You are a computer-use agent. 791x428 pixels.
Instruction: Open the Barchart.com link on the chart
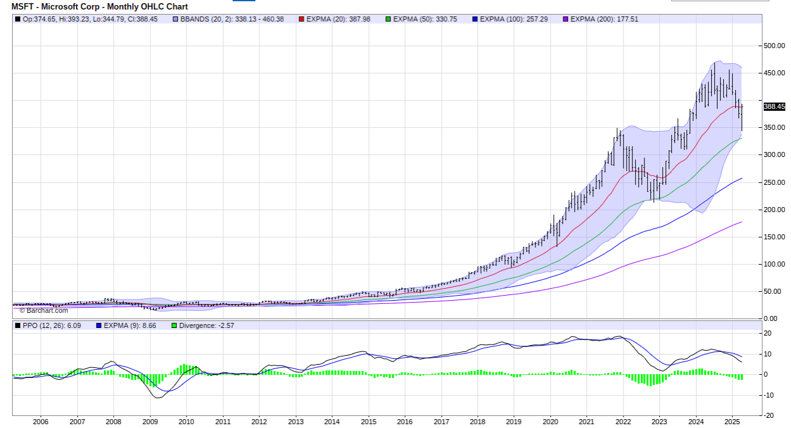click(x=43, y=310)
